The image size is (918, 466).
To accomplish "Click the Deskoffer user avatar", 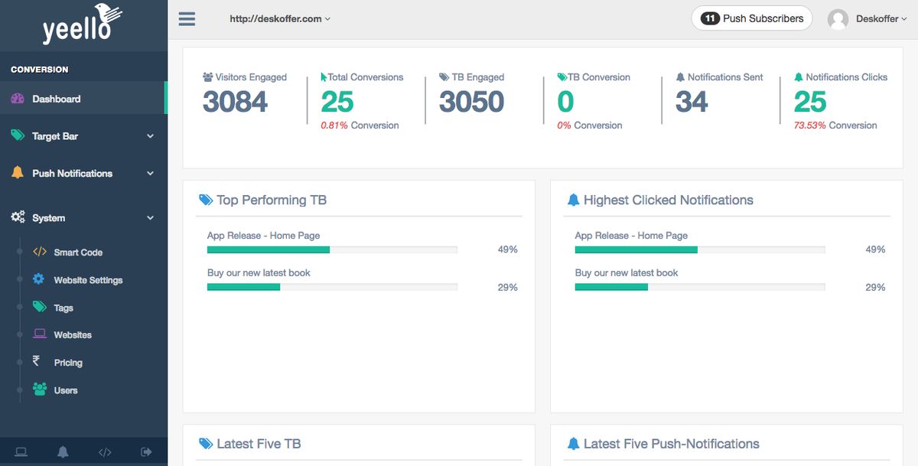I will coord(838,19).
